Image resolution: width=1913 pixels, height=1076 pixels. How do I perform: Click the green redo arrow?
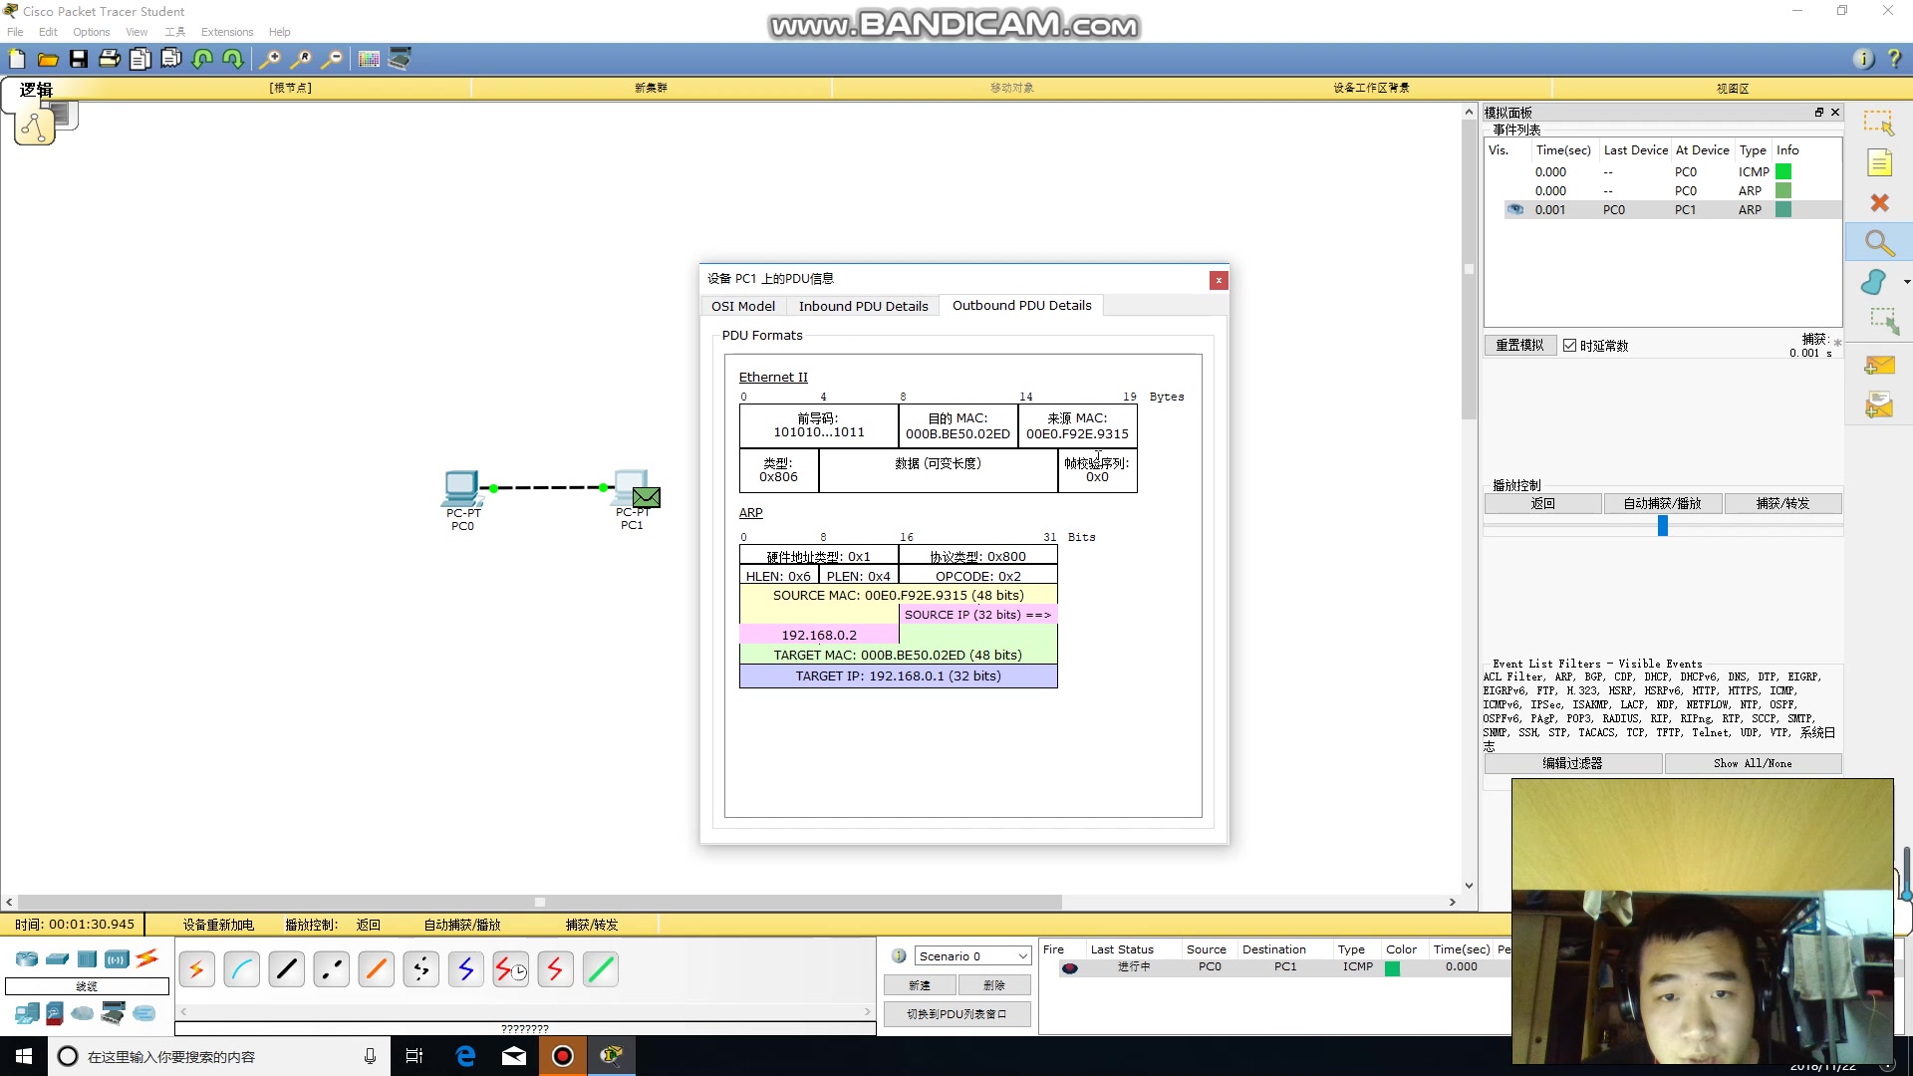coord(233,59)
